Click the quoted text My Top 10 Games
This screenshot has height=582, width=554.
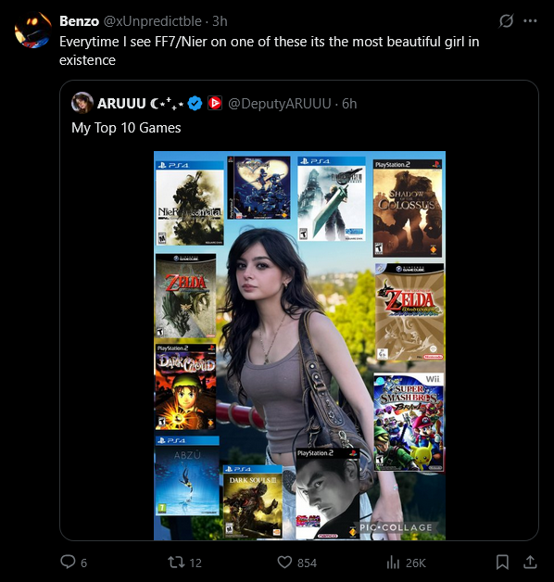pyautogui.click(x=126, y=128)
